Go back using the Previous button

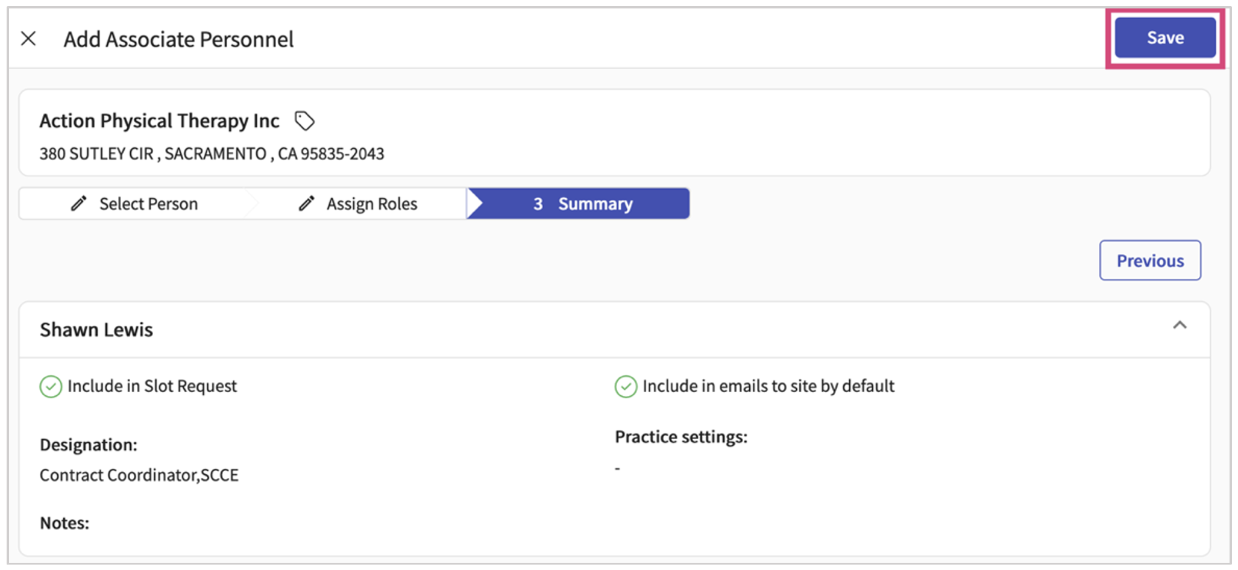click(1149, 261)
